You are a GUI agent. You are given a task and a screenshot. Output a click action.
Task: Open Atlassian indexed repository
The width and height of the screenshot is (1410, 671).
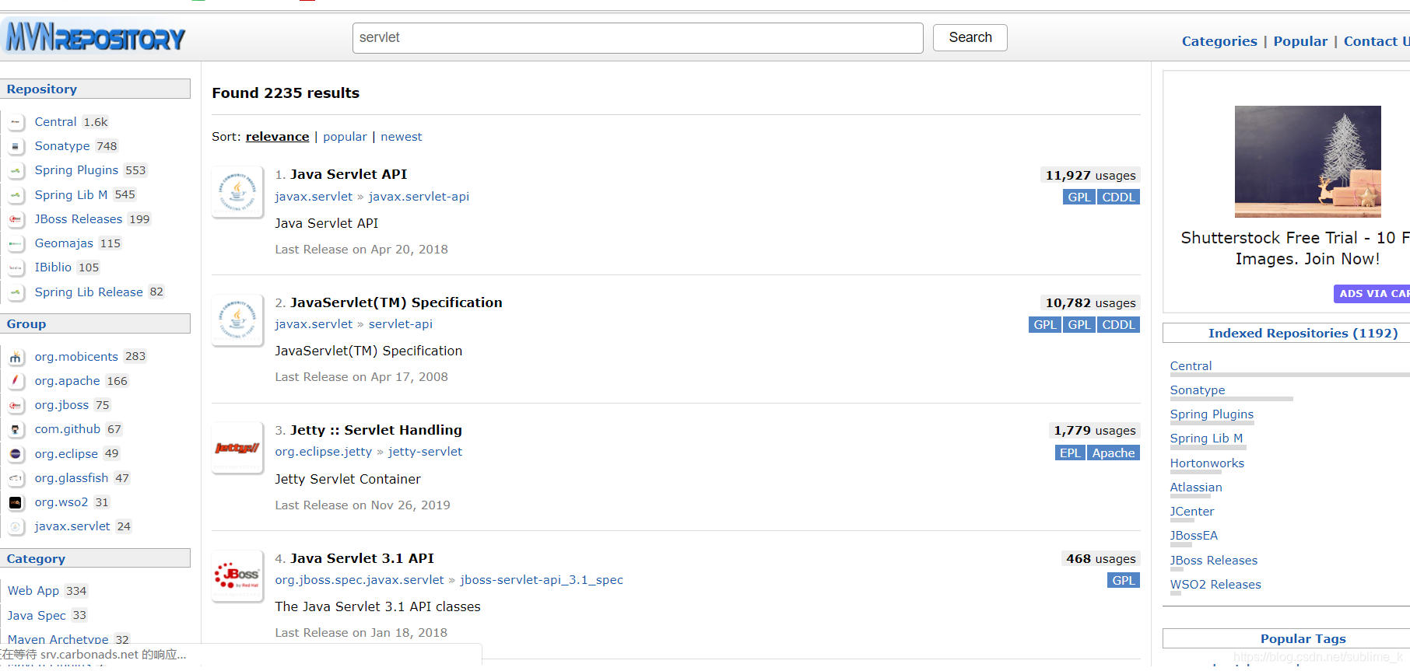pos(1196,488)
